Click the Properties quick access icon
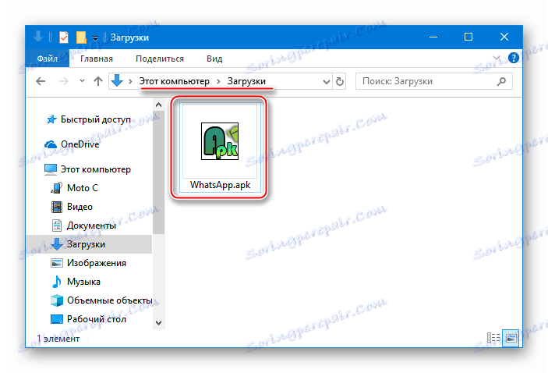 (64, 37)
